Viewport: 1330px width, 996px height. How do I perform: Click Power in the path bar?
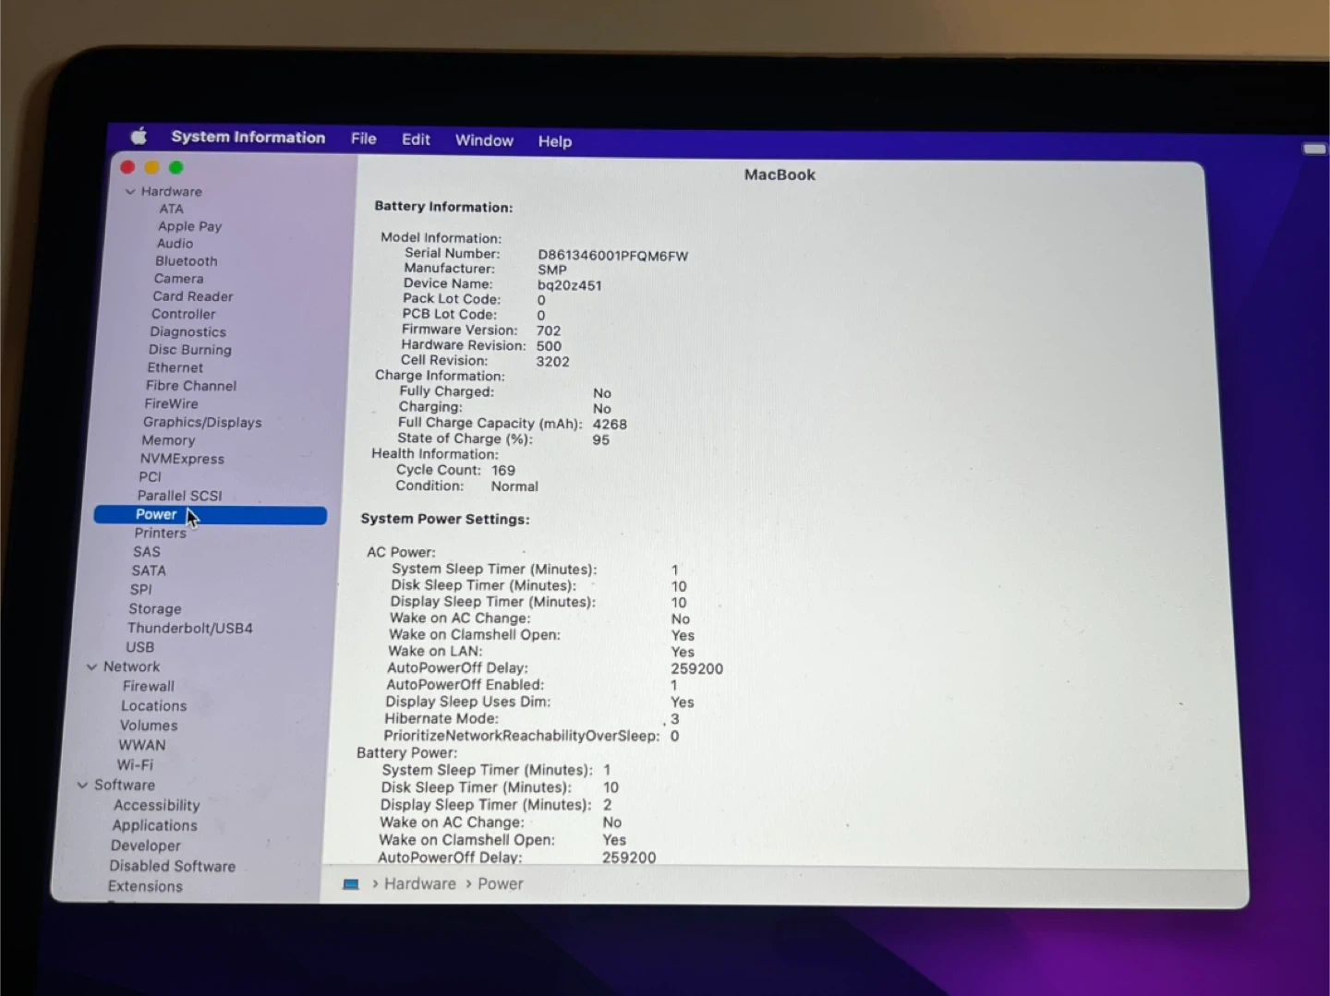[500, 884]
